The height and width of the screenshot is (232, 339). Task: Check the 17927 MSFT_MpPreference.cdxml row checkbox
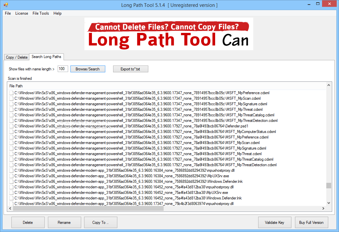[x=11, y=137]
